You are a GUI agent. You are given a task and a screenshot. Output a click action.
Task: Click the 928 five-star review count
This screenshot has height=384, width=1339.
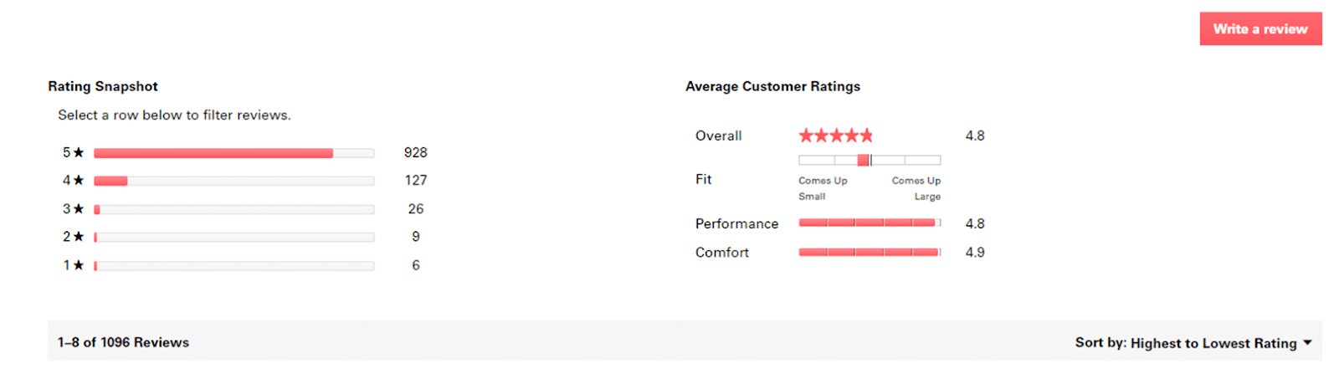pos(415,153)
